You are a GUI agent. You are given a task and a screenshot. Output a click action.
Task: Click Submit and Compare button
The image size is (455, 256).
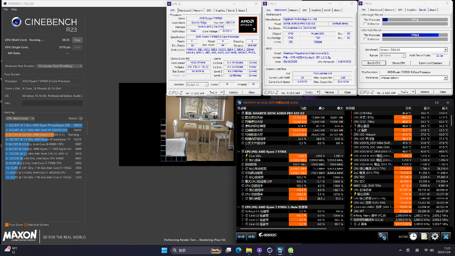click(430, 63)
